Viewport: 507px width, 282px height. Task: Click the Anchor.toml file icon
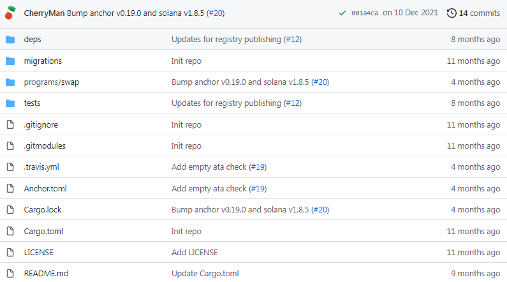pos(10,188)
